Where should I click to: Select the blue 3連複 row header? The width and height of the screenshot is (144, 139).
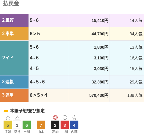[x=14, y=82]
